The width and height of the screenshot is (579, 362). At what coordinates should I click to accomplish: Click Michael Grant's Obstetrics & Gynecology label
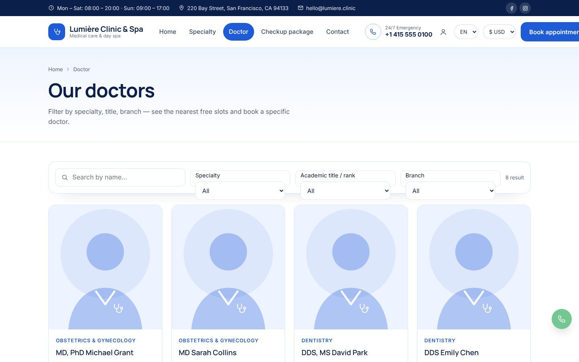[x=96, y=340]
